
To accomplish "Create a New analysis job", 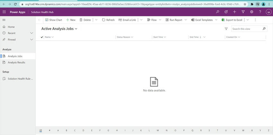I will coord(71,20).
